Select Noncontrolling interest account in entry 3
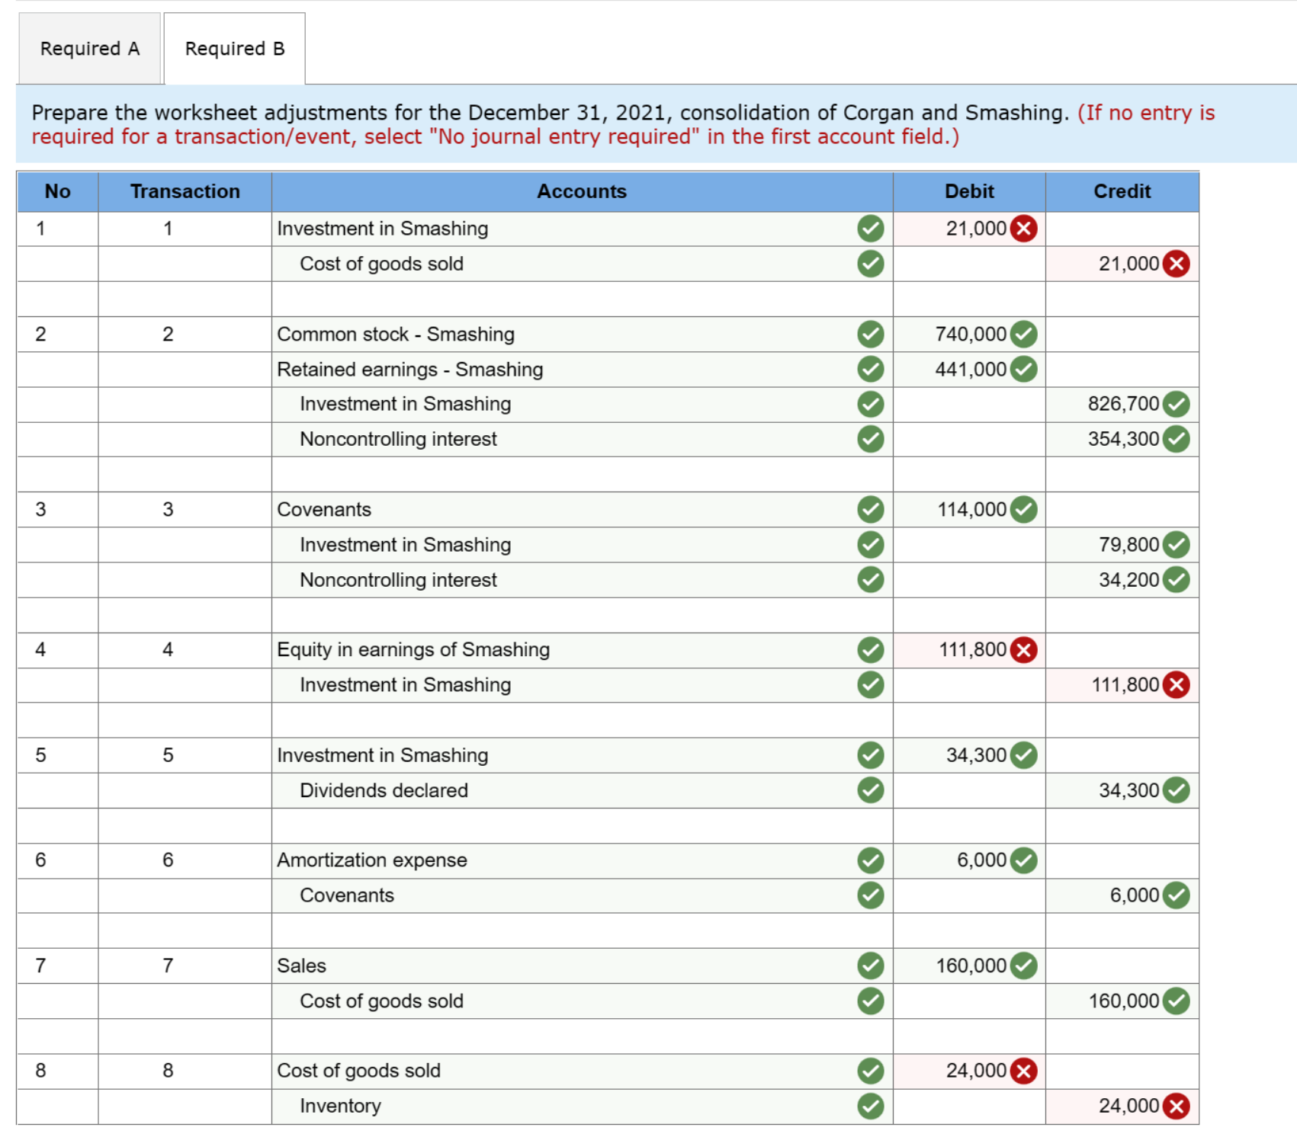Viewport: 1297px width, 1137px height. click(582, 580)
